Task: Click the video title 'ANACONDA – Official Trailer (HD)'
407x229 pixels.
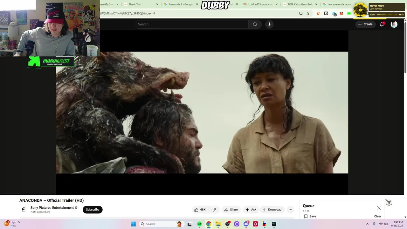Action: pos(52,200)
